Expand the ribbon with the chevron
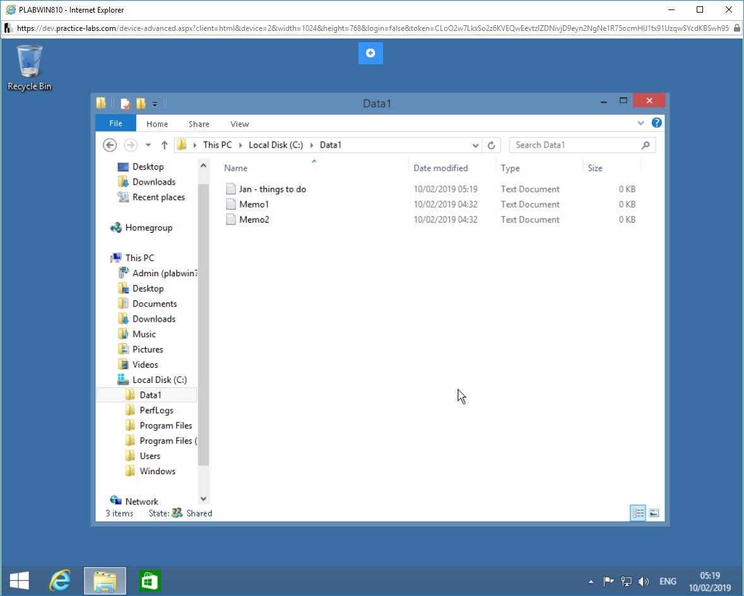The height and width of the screenshot is (596, 744). pos(641,123)
